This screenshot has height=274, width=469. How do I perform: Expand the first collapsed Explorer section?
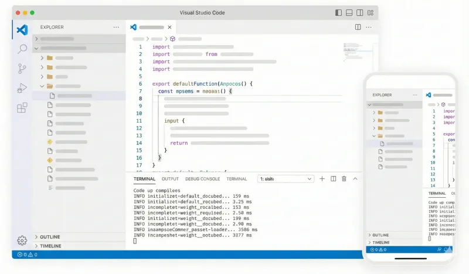click(79, 39)
